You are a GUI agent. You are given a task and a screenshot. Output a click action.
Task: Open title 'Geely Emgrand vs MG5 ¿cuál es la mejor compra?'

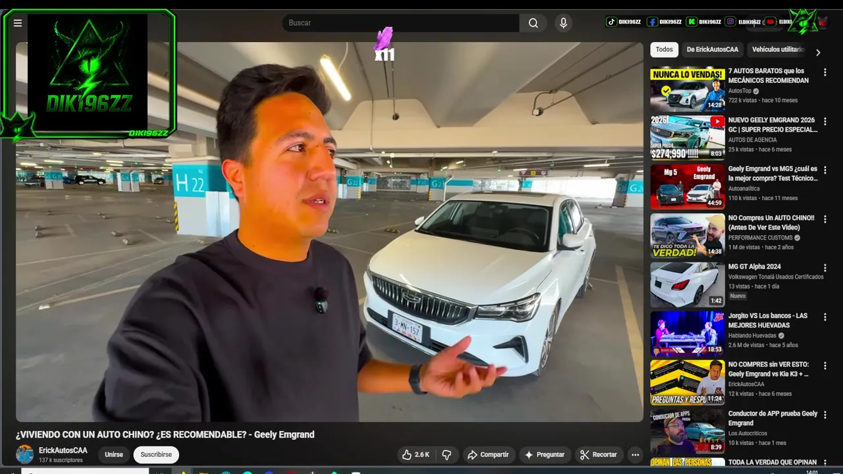click(x=773, y=174)
